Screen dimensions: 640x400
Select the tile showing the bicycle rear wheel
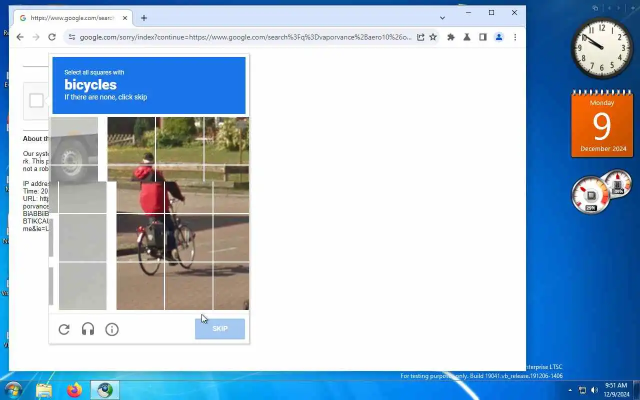click(140, 237)
